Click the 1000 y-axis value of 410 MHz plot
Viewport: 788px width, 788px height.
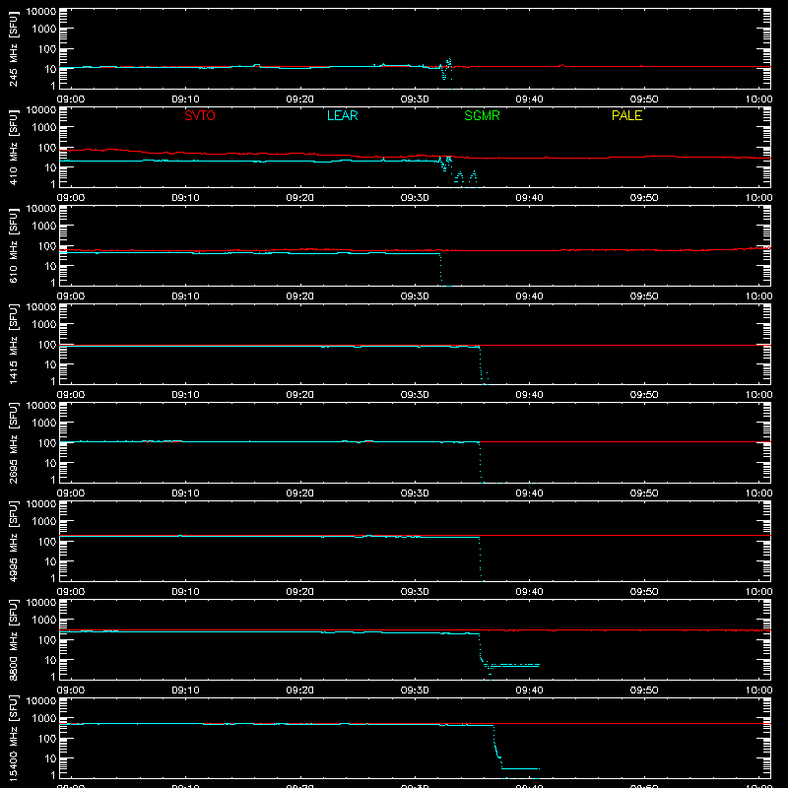[44, 127]
